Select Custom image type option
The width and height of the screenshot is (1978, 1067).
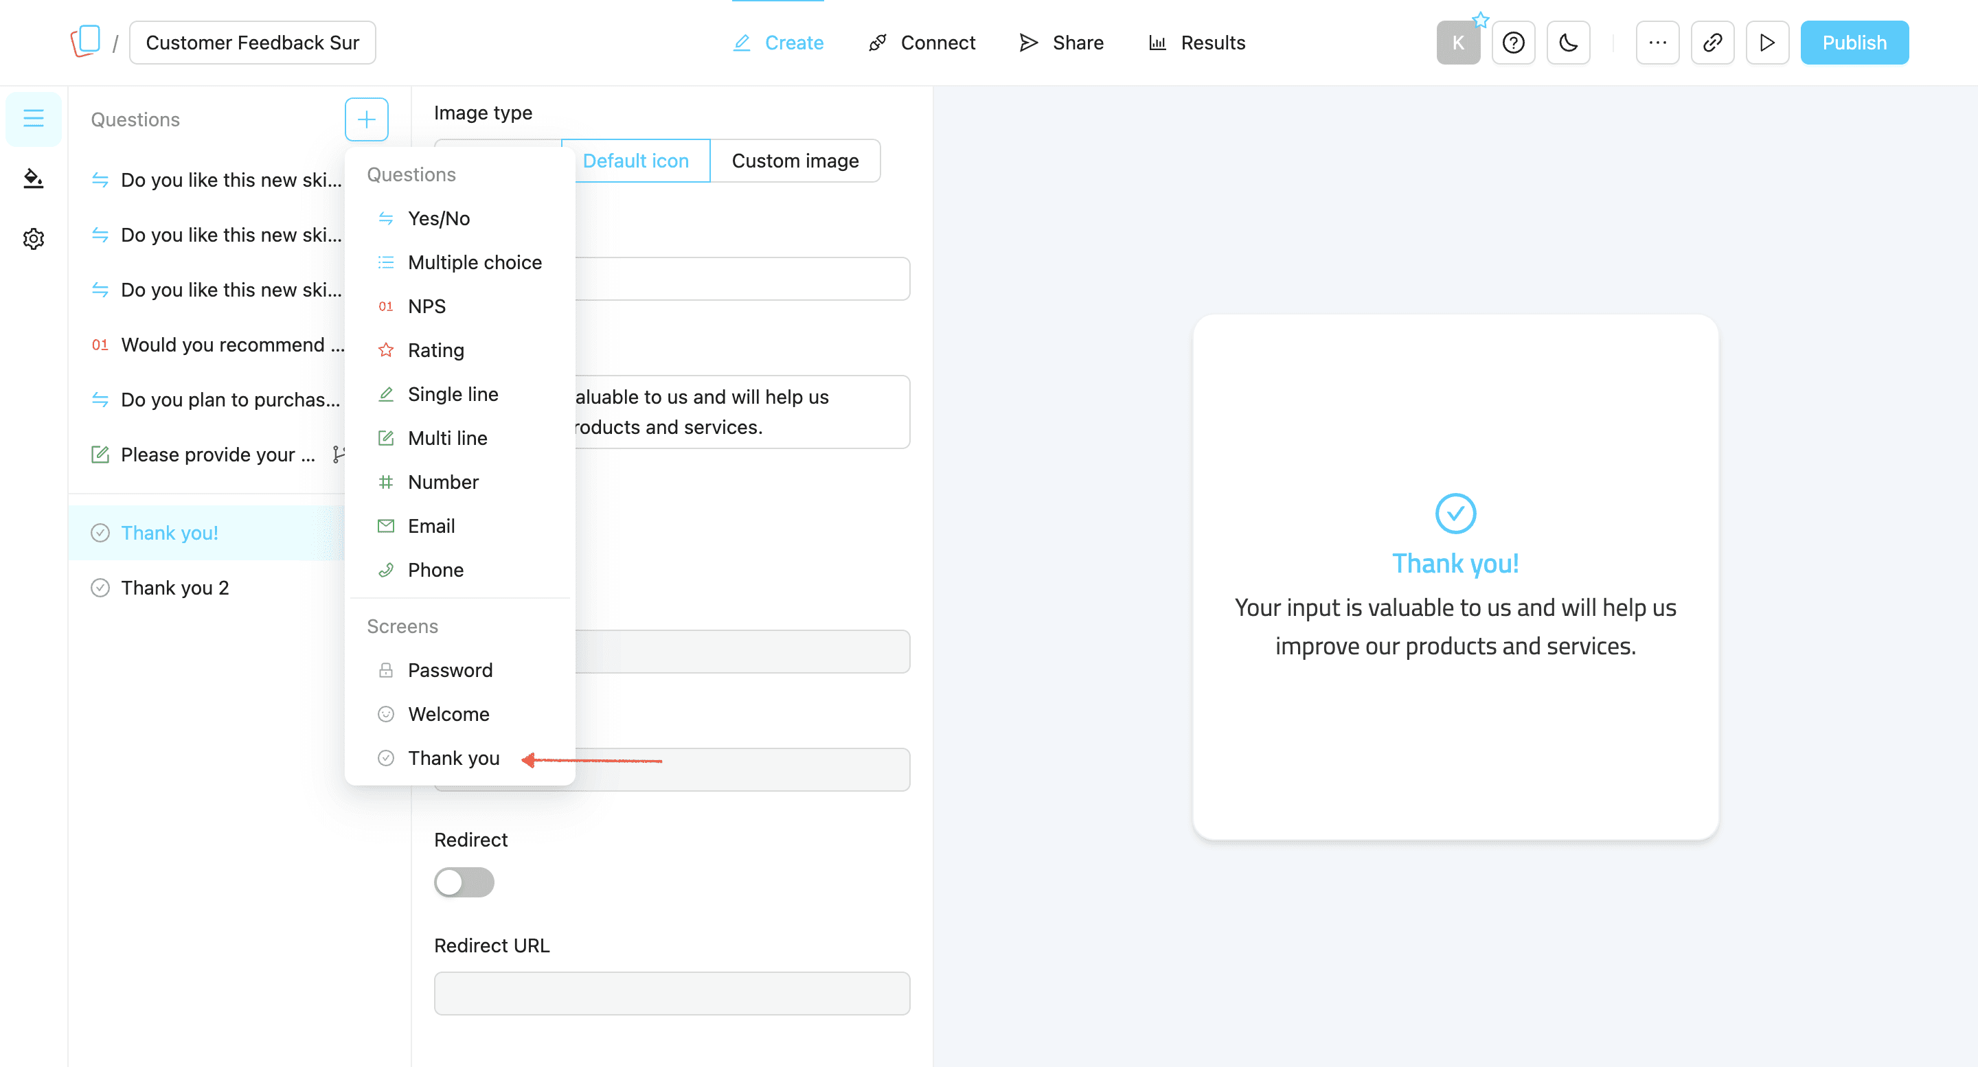tap(795, 161)
